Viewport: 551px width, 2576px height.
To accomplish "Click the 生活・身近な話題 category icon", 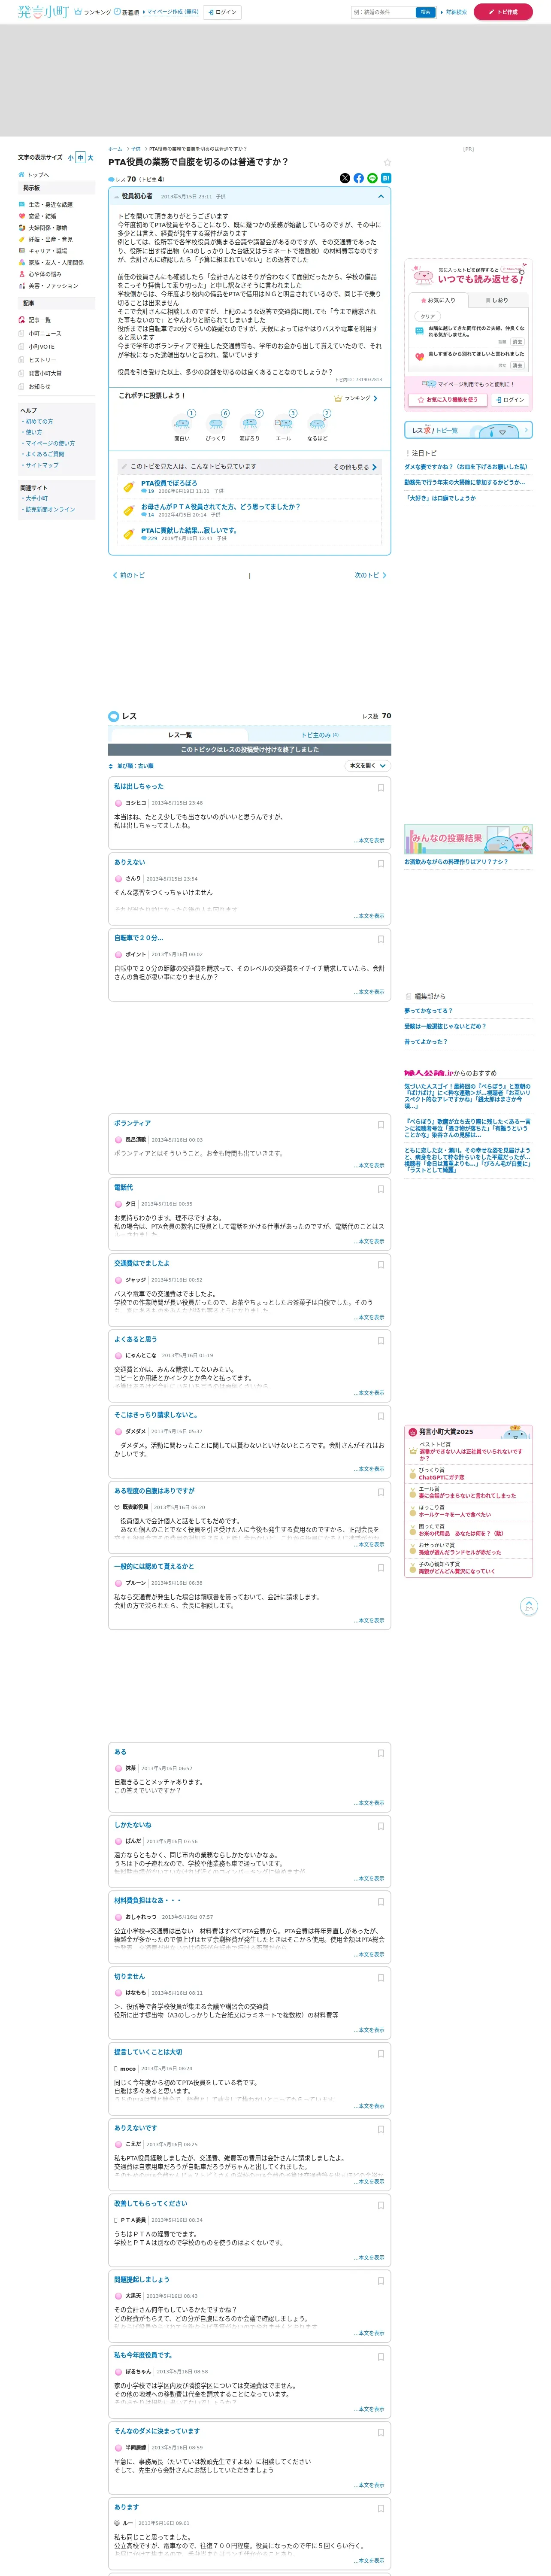I will (22, 204).
